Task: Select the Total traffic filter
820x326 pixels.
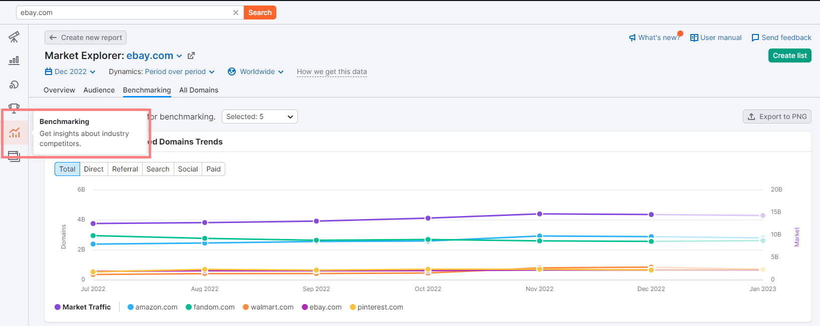Action: 67,169
